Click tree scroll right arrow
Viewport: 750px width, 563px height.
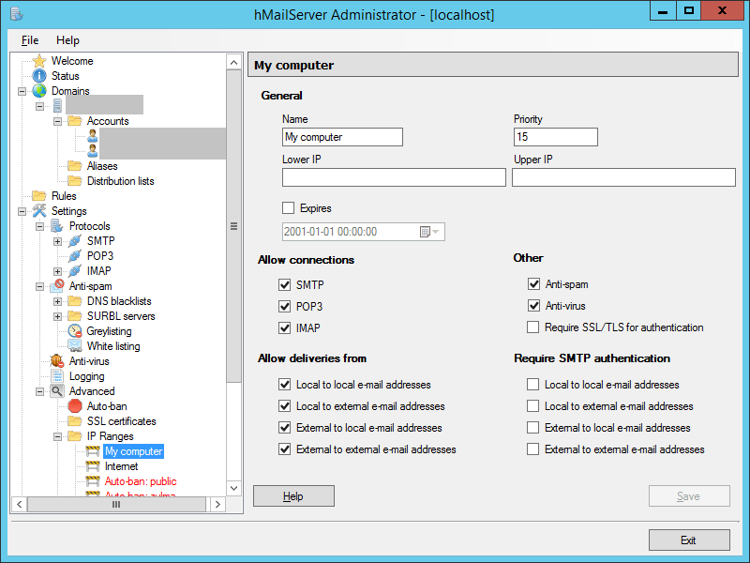coord(217,504)
